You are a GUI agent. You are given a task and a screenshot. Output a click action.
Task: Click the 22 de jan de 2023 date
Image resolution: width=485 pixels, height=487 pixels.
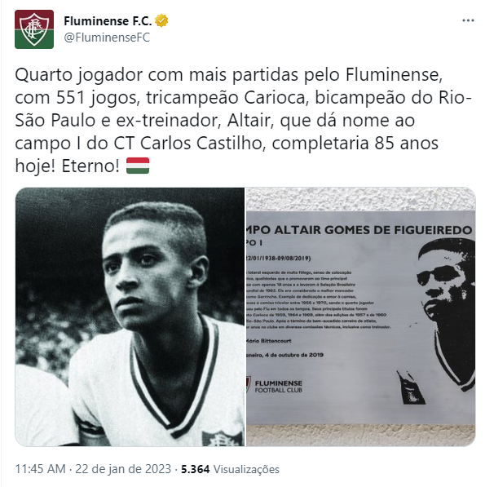[x=123, y=469]
